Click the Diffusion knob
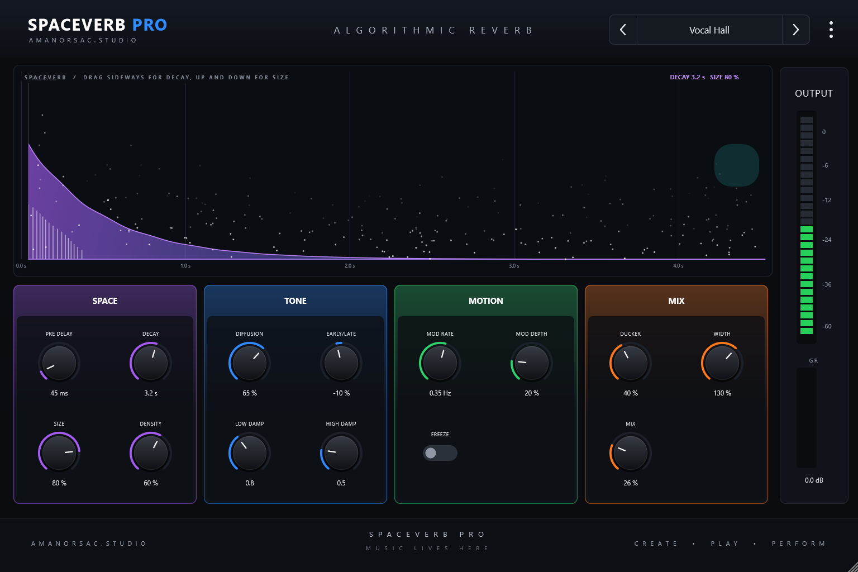Image resolution: width=858 pixels, height=572 pixels. click(250, 363)
